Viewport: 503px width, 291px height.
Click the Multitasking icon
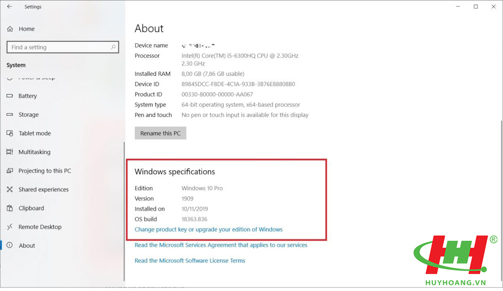[9, 152]
